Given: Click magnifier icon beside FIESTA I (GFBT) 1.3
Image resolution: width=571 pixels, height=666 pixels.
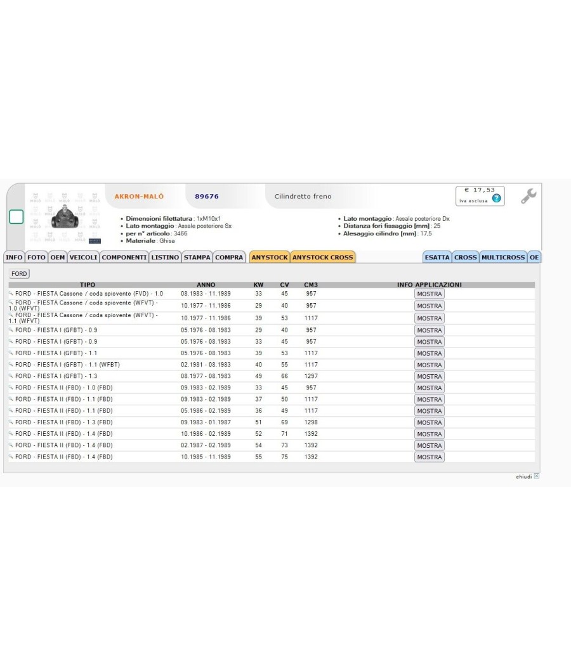Looking at the screenshot, I should coord(11,376).
